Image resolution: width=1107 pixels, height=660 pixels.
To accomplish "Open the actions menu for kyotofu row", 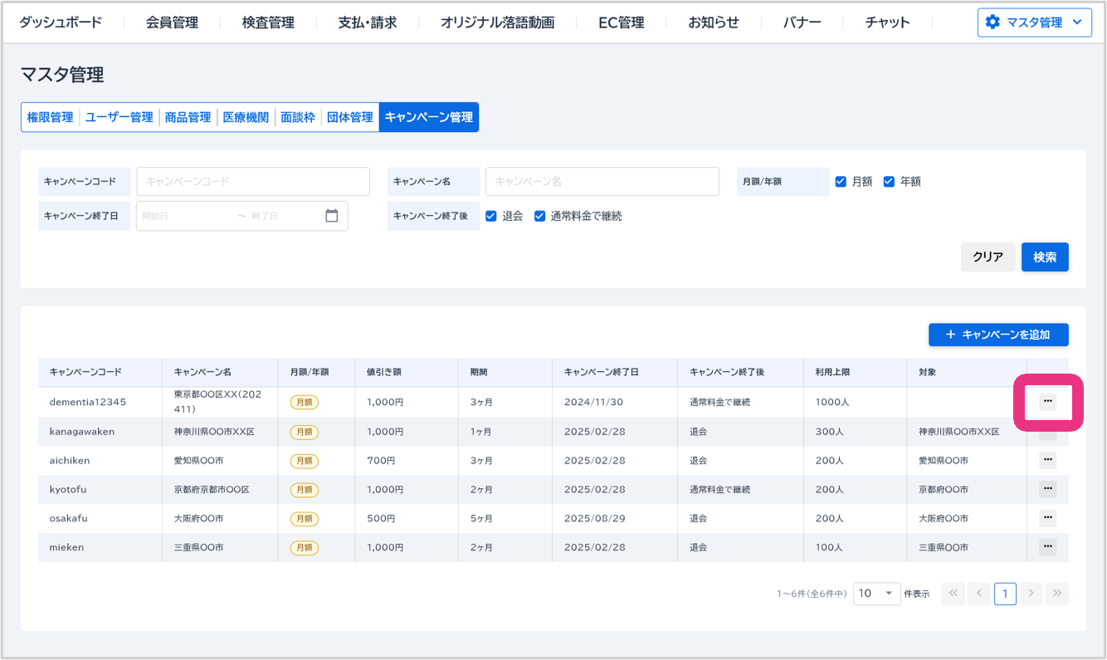I will tap(1047, 489).
